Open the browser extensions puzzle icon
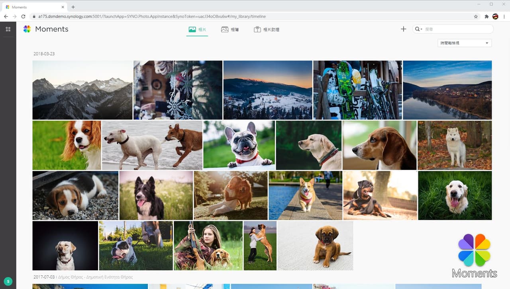510x289 pixels. pyautogui.click(x=486, y=16)
